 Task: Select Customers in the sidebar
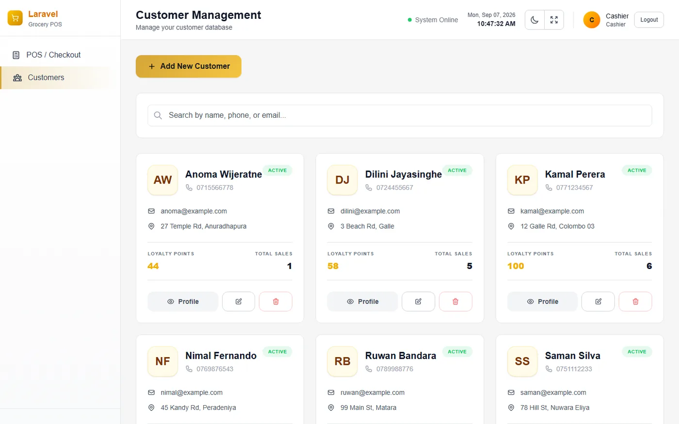point(60,78)
